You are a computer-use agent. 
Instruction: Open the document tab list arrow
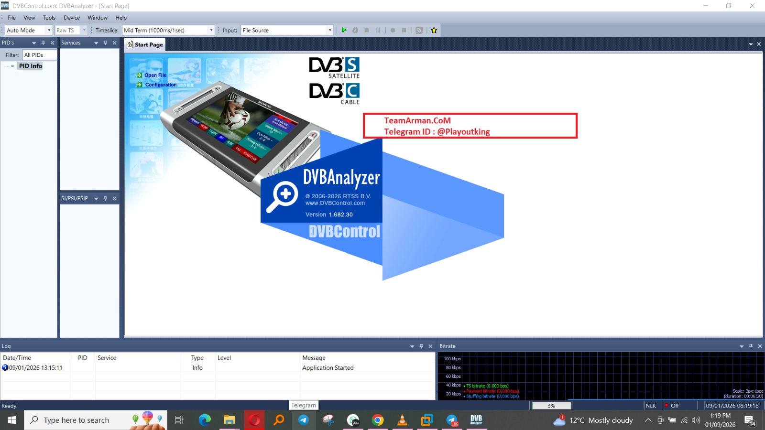click(x=751, y=44)
